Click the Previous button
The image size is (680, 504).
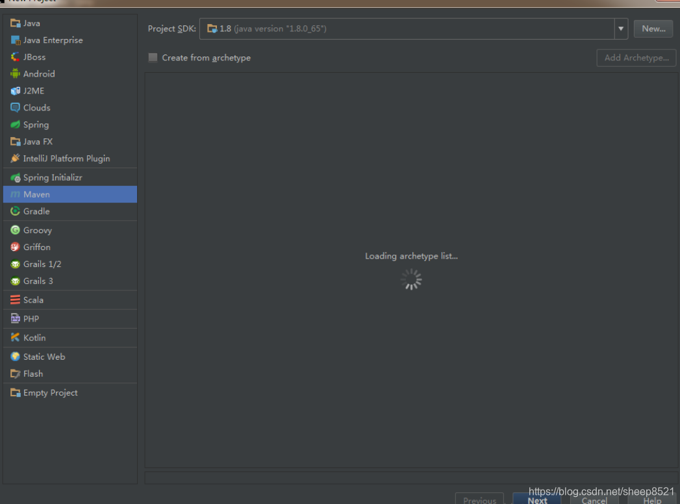(479, 499)
